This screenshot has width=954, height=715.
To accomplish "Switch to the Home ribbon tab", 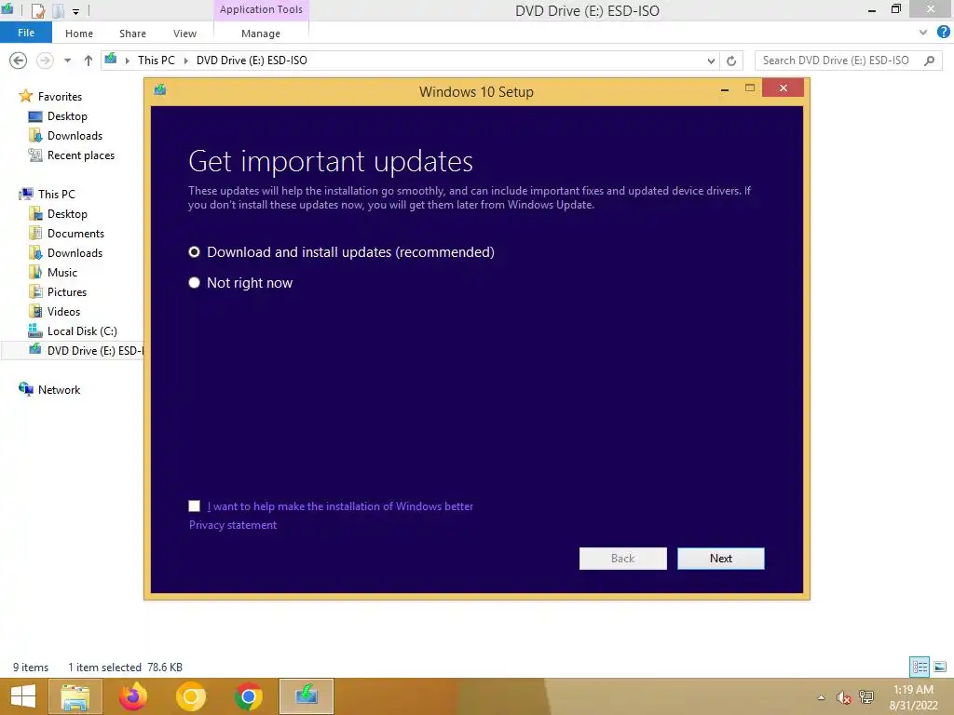I will (x=79, y=34).
